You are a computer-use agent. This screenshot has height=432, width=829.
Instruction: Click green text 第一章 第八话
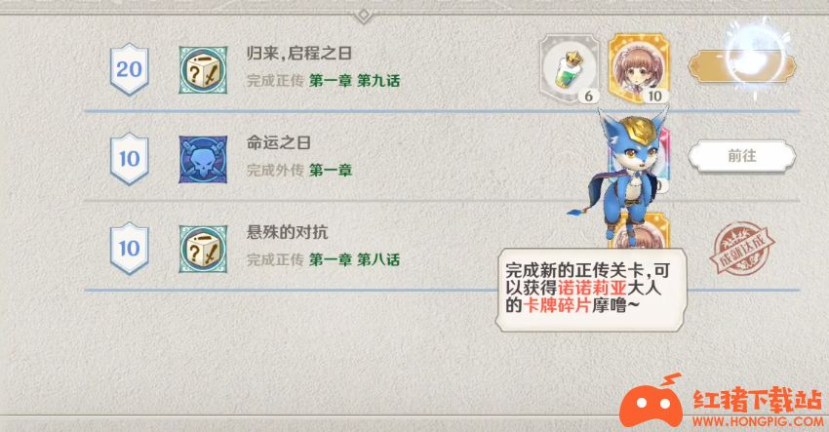354,259
